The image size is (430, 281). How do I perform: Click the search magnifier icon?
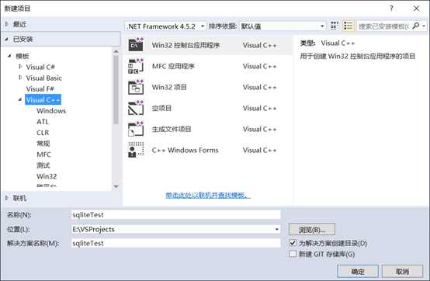(416, 26)
